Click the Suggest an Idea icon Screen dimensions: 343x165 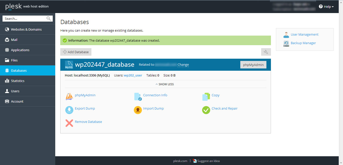(x=195, y=161)
